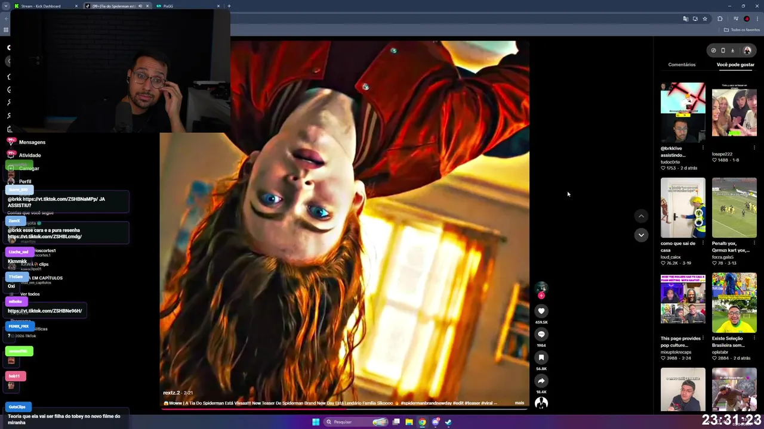
Task: Click the #spidermanbrandnewday hashtag
Action: tap(426, 403)
